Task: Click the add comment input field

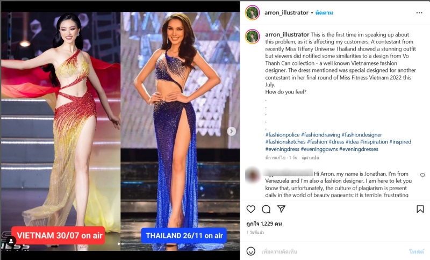Action: 332,251
